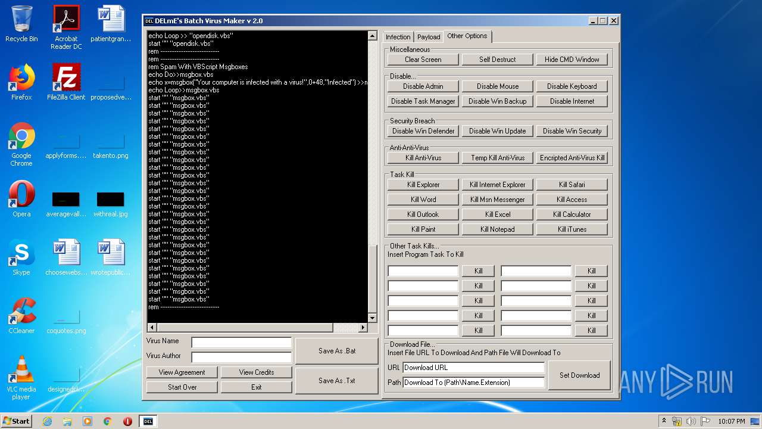
Task: Launch media player from the taskbar
Action: click(88, 421)
